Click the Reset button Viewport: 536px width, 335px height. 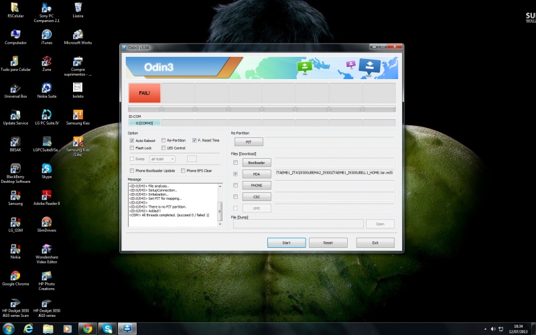328,243
